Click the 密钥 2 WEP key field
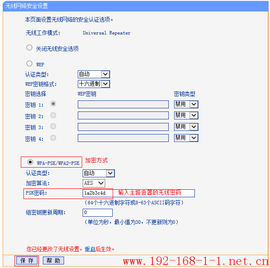 pos(123,115)
